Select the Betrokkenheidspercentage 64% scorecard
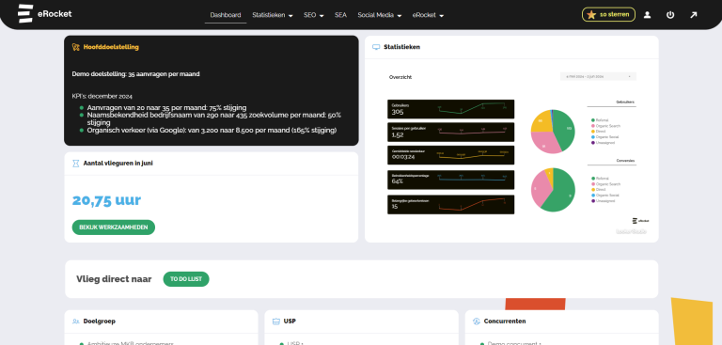The image size is (722, 345). click(451, 180)
